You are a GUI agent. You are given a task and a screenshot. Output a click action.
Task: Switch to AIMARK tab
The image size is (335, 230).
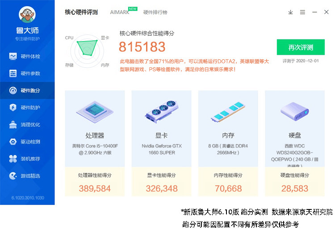120,13
